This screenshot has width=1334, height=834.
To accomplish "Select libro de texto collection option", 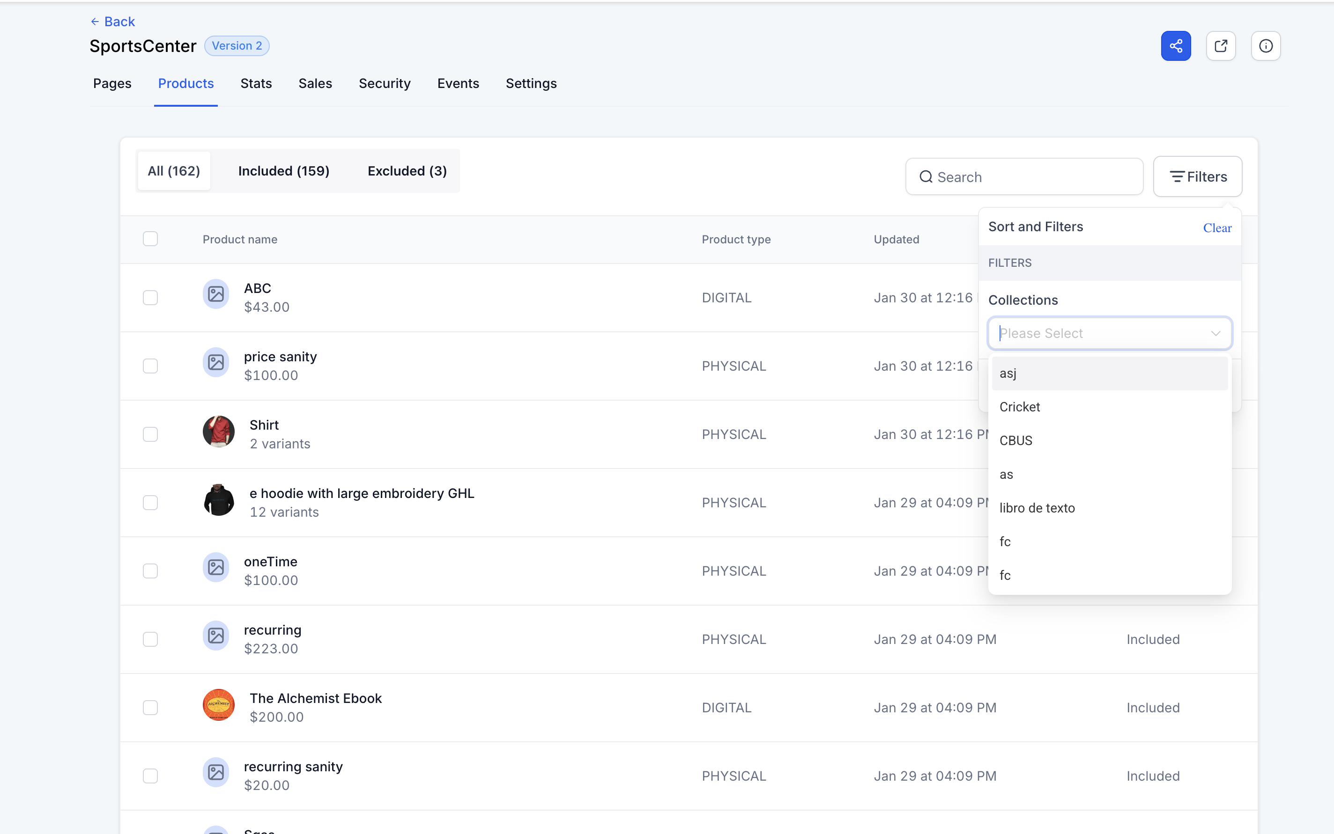I will [x=1037, y=508].
